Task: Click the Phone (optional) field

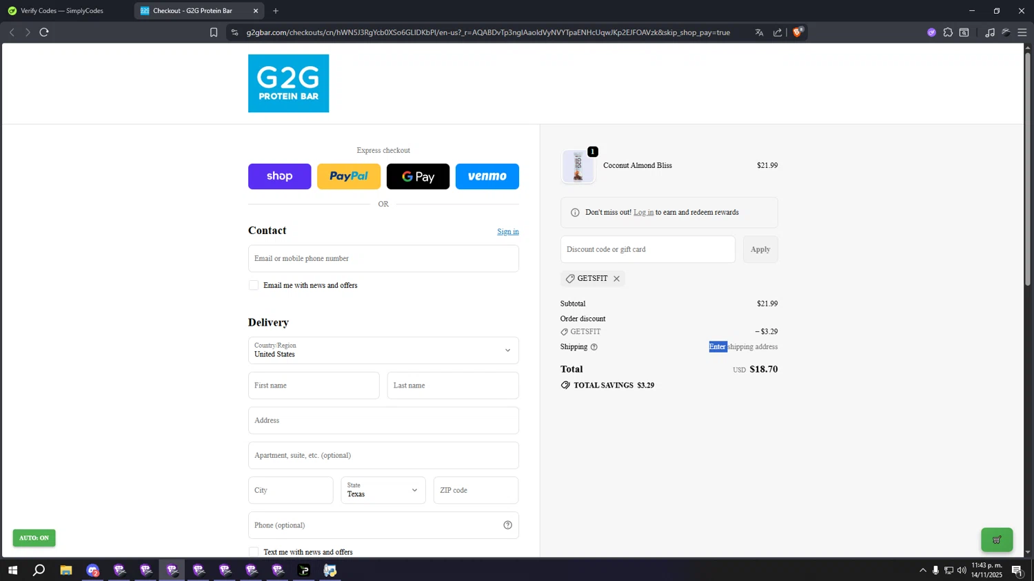Action: click(383, 525)
